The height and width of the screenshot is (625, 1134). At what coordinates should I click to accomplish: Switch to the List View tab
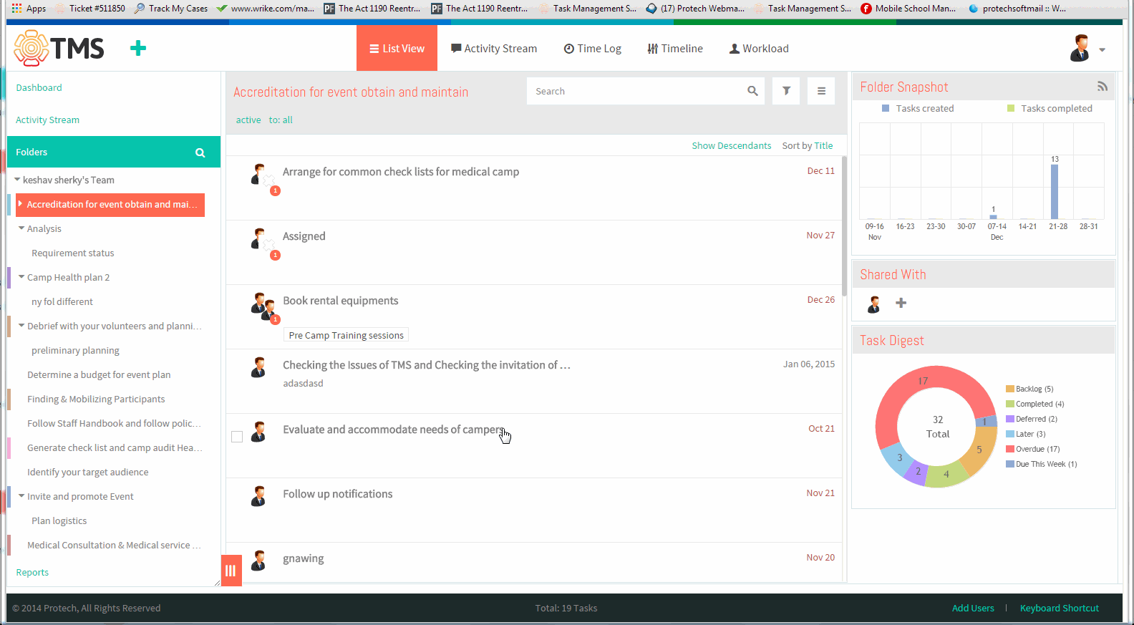(397, 48)
